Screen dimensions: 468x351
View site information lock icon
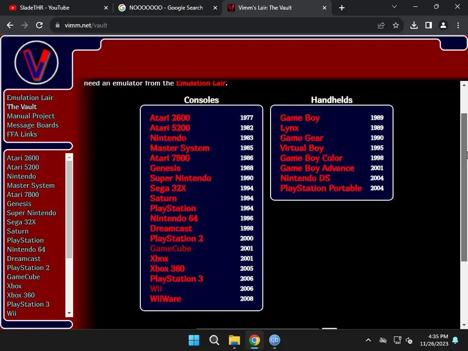point(58,26)
